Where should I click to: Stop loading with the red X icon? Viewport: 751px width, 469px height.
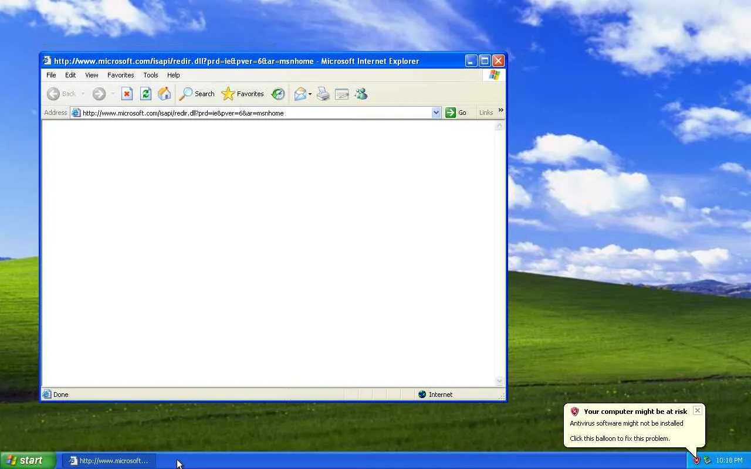point(127,94)
